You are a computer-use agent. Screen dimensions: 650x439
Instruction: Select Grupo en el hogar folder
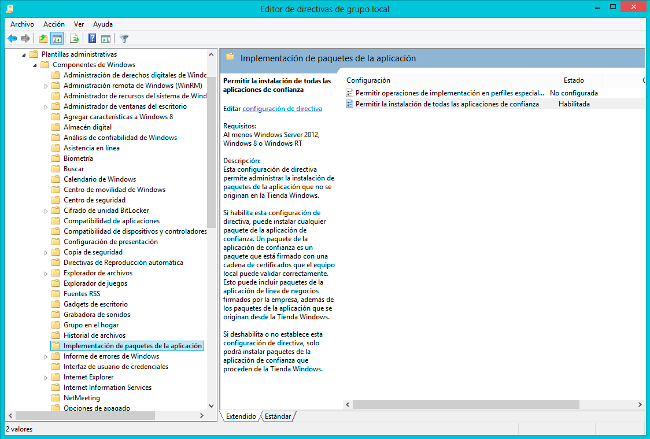tap(91, 325)
